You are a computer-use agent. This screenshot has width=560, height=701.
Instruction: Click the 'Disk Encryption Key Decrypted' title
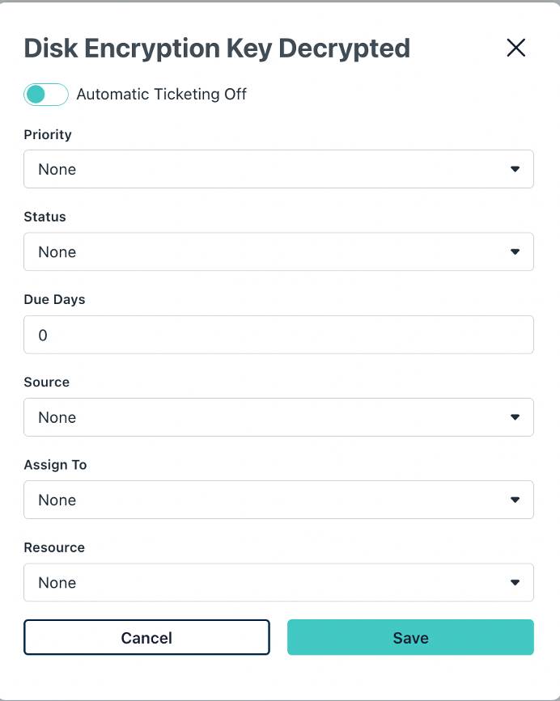click(x=217, y=49)
